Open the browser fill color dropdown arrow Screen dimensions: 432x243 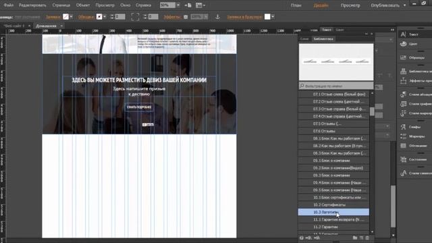273,17
